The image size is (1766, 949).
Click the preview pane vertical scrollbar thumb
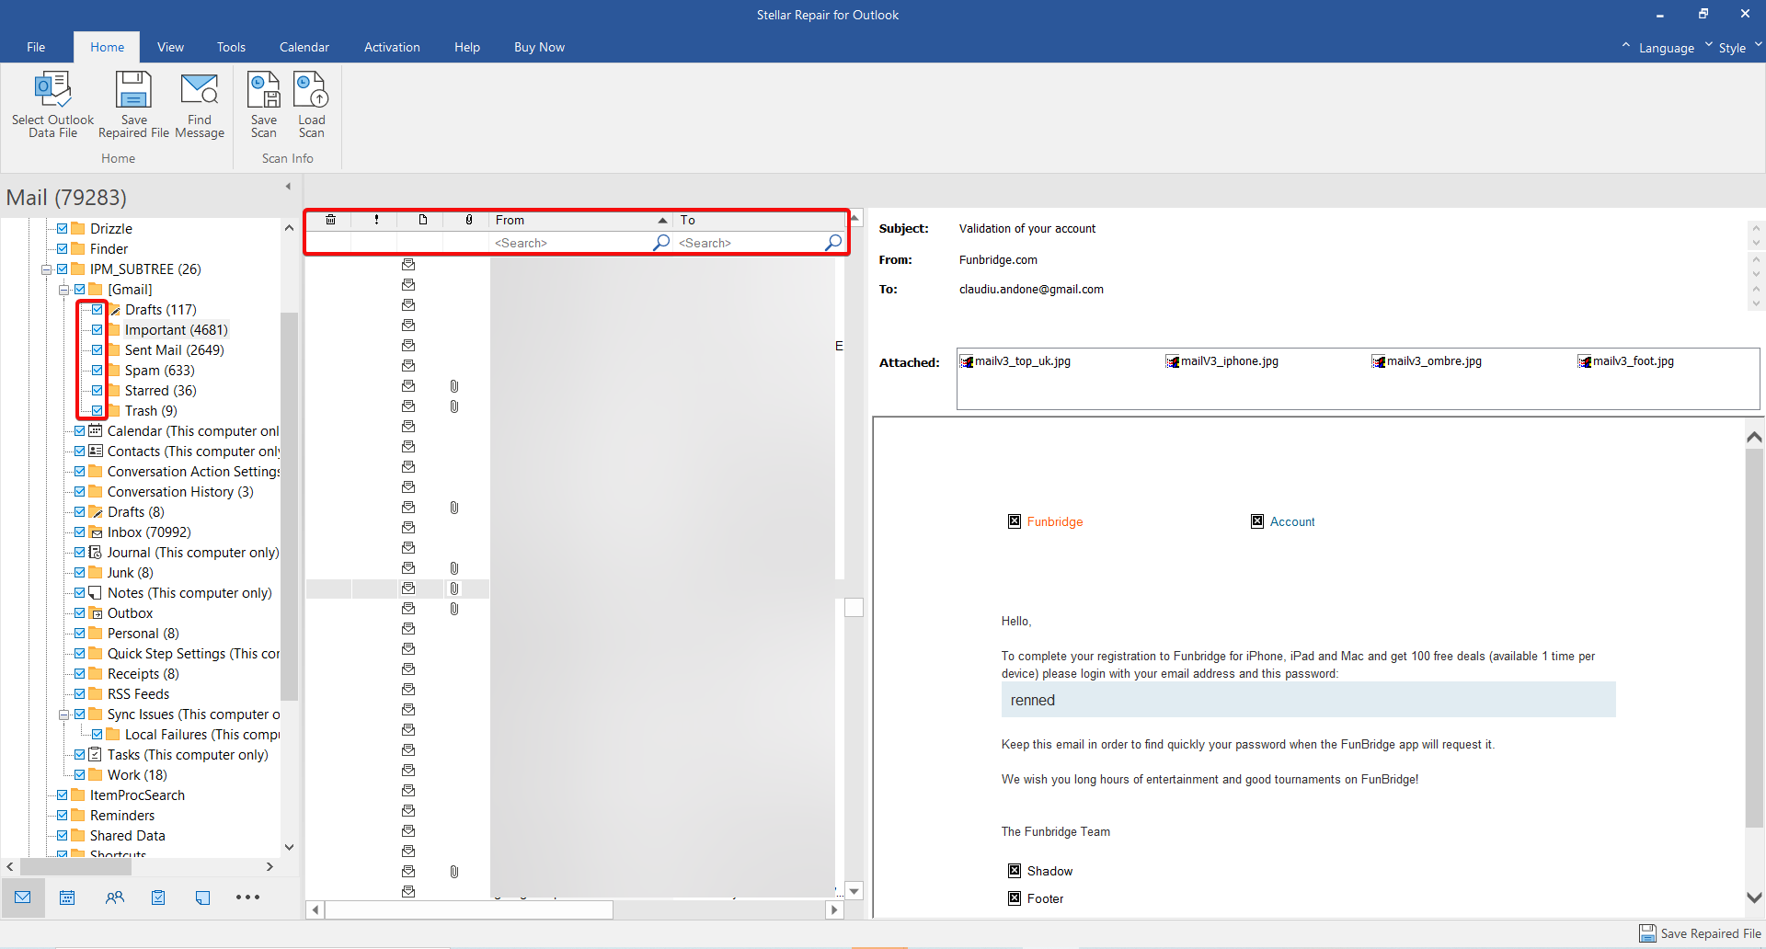(x=1754, y=639)
